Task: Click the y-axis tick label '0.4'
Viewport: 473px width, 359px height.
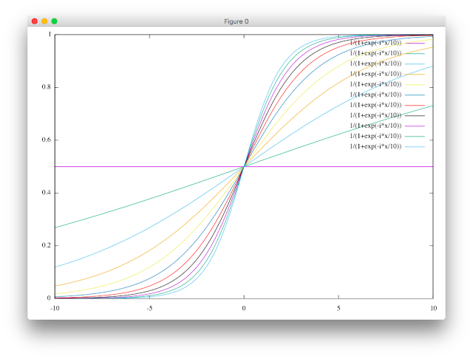Action: tap(46, 193)
